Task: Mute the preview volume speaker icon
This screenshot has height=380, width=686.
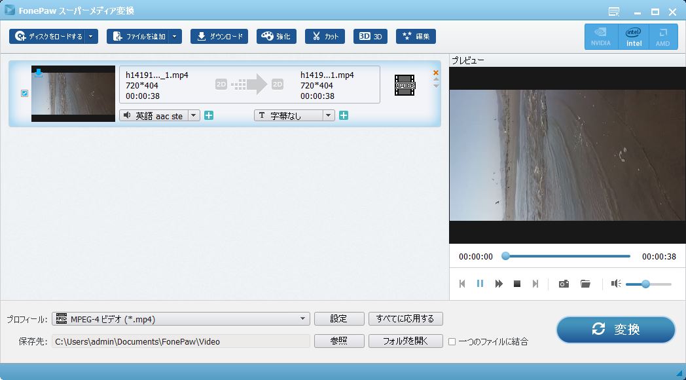Action: click(x=616, y=284)
